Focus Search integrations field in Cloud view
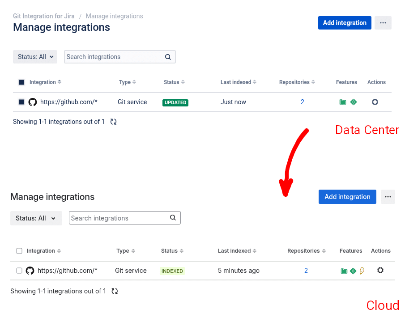 [124, 218]
